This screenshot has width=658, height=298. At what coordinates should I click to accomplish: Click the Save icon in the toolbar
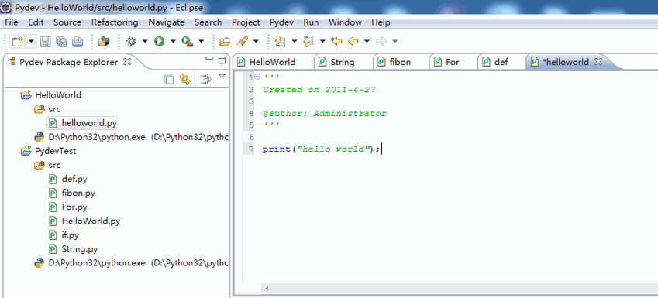[45, 41]
